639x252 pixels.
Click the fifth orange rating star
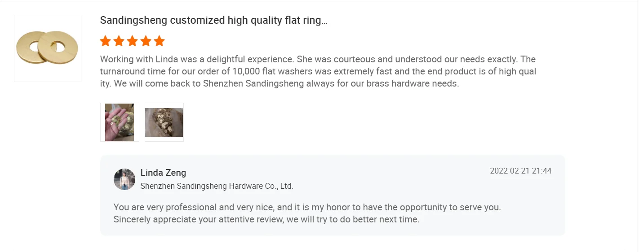point(160,41)
